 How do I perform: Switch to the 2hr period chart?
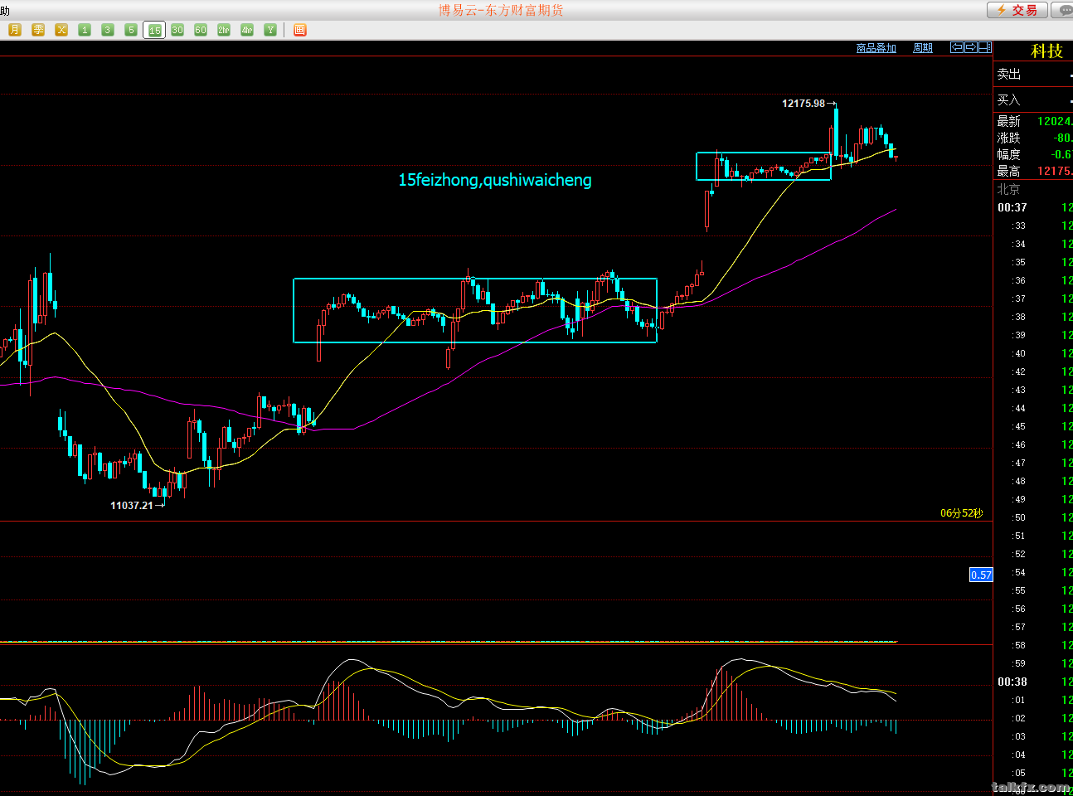coord(224,30)
